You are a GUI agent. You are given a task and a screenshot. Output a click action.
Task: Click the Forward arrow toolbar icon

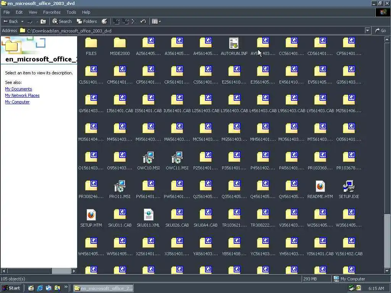[30, 22]
